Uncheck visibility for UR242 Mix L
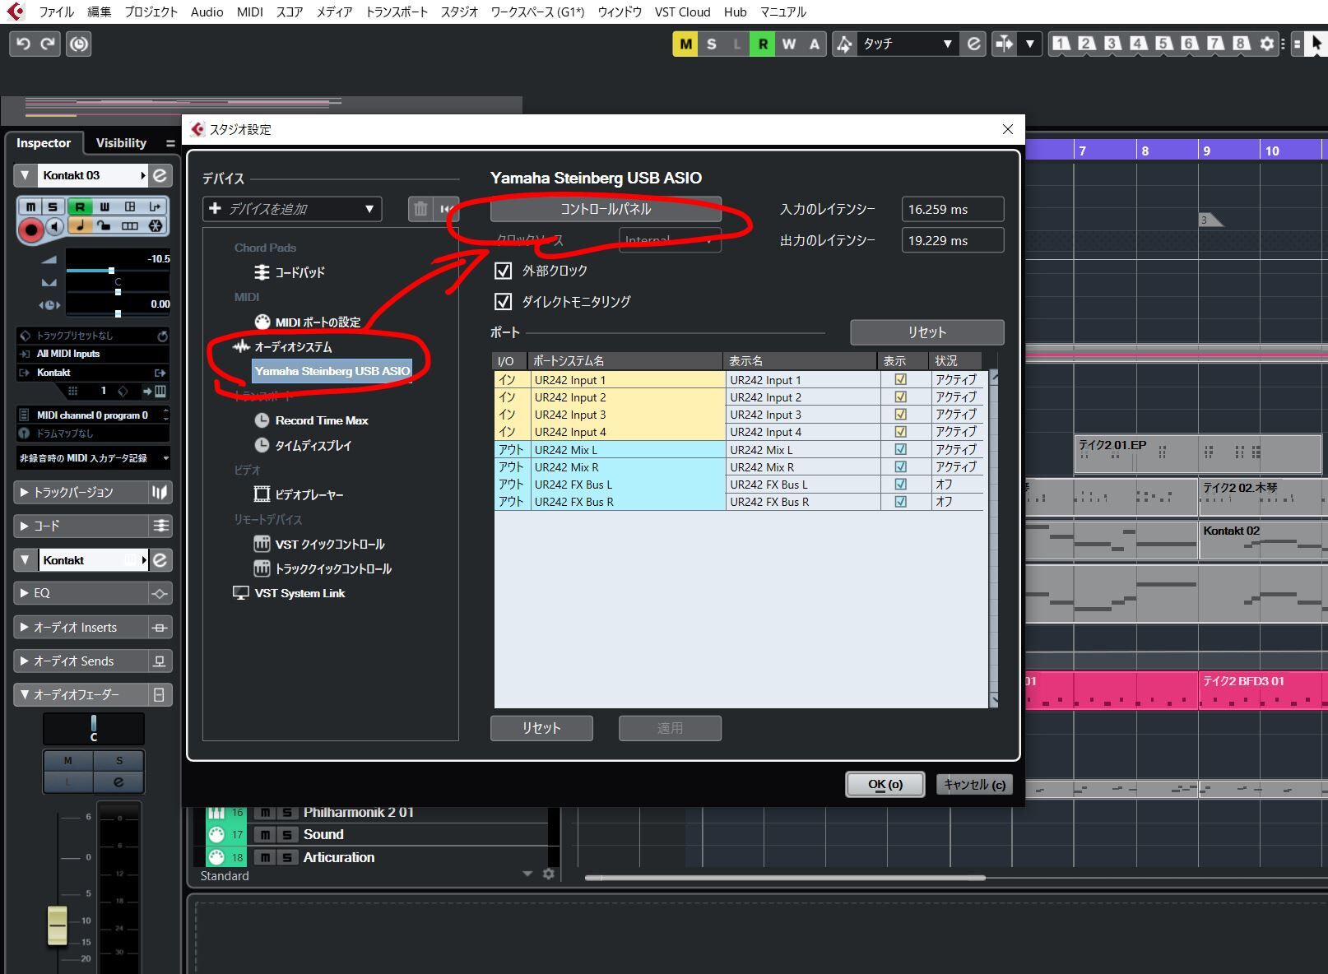The width and height of the screenshot is (1328, 974). tap(901, 450)
